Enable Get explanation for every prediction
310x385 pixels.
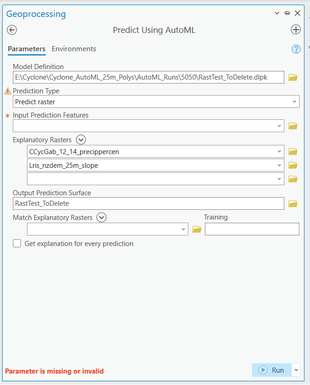[17, 244]
